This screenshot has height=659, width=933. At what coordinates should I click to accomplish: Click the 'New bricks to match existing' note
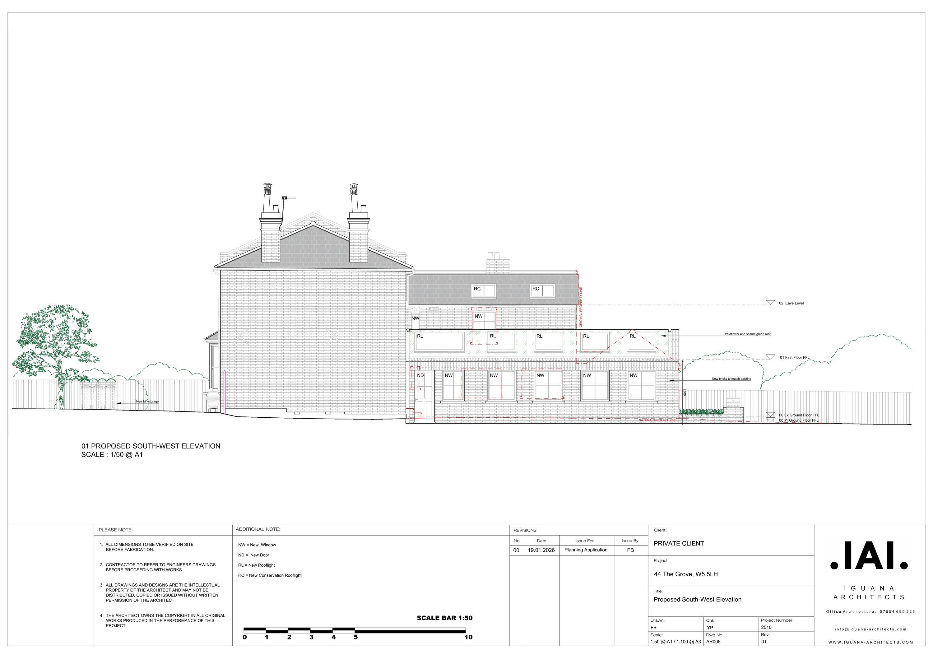pyautogui.click(x=731, y=379)
